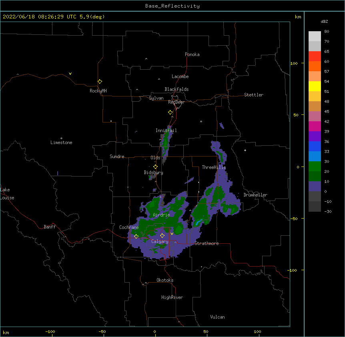This screenshot has width=345, height=337.
Task: Select the yellow diamond marker above Didsbury
Action: coord(155,167)
